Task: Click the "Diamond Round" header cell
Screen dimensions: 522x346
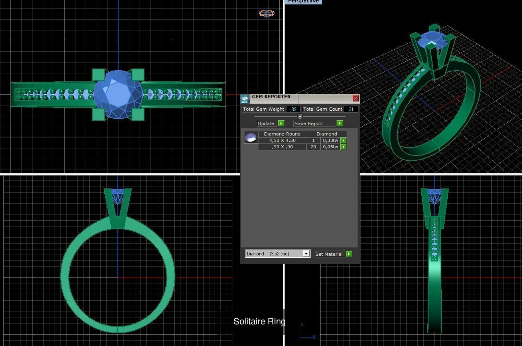Action: click(x=282, y=134)
